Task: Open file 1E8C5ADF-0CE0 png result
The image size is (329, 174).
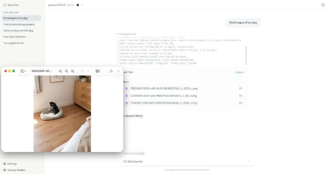Action: 164,89
